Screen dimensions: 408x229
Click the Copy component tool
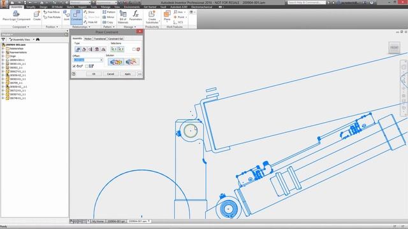(108, 22)
